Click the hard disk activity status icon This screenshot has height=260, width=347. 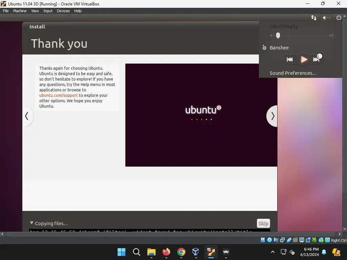pyautogui.click(x=263, y=240)
